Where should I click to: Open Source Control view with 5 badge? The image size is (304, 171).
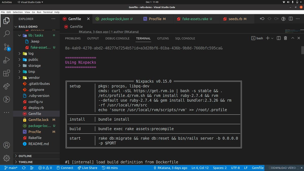pyautogui.click(x=7, y=47)
